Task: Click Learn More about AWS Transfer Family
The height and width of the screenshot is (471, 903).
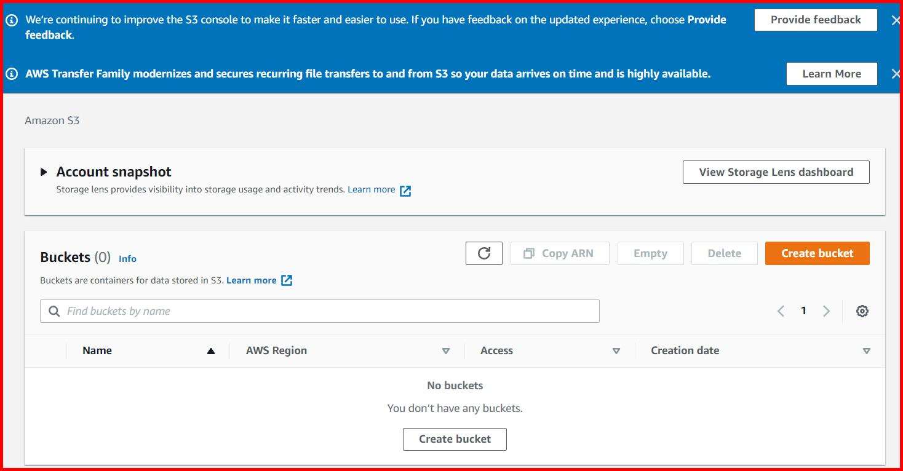Action: point(831,73)
